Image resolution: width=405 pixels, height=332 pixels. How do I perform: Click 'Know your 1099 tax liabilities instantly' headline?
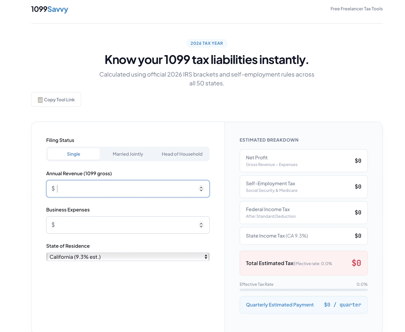207,60
